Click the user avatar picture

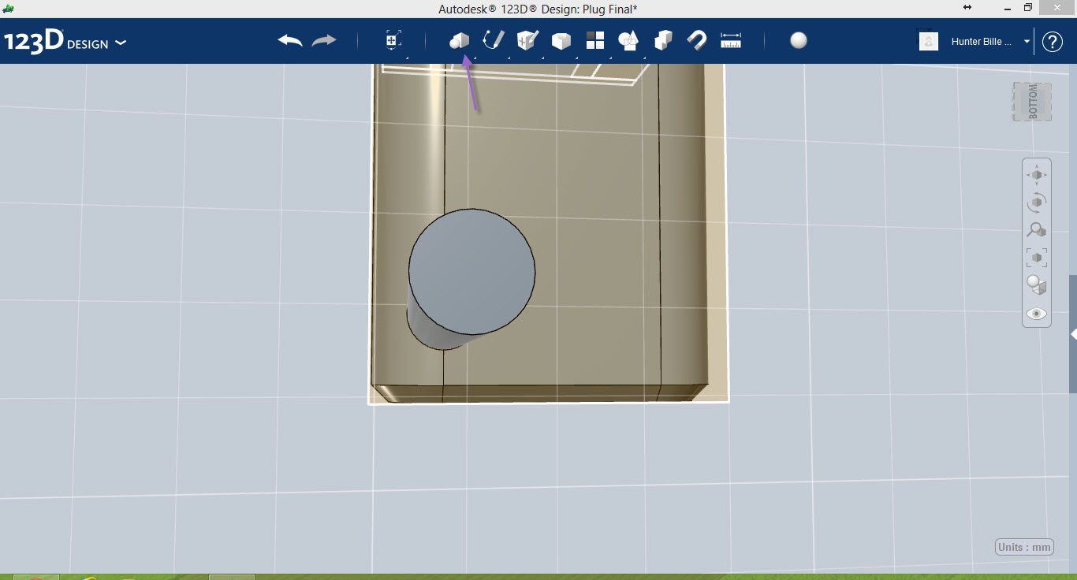(x=929, y=41)
